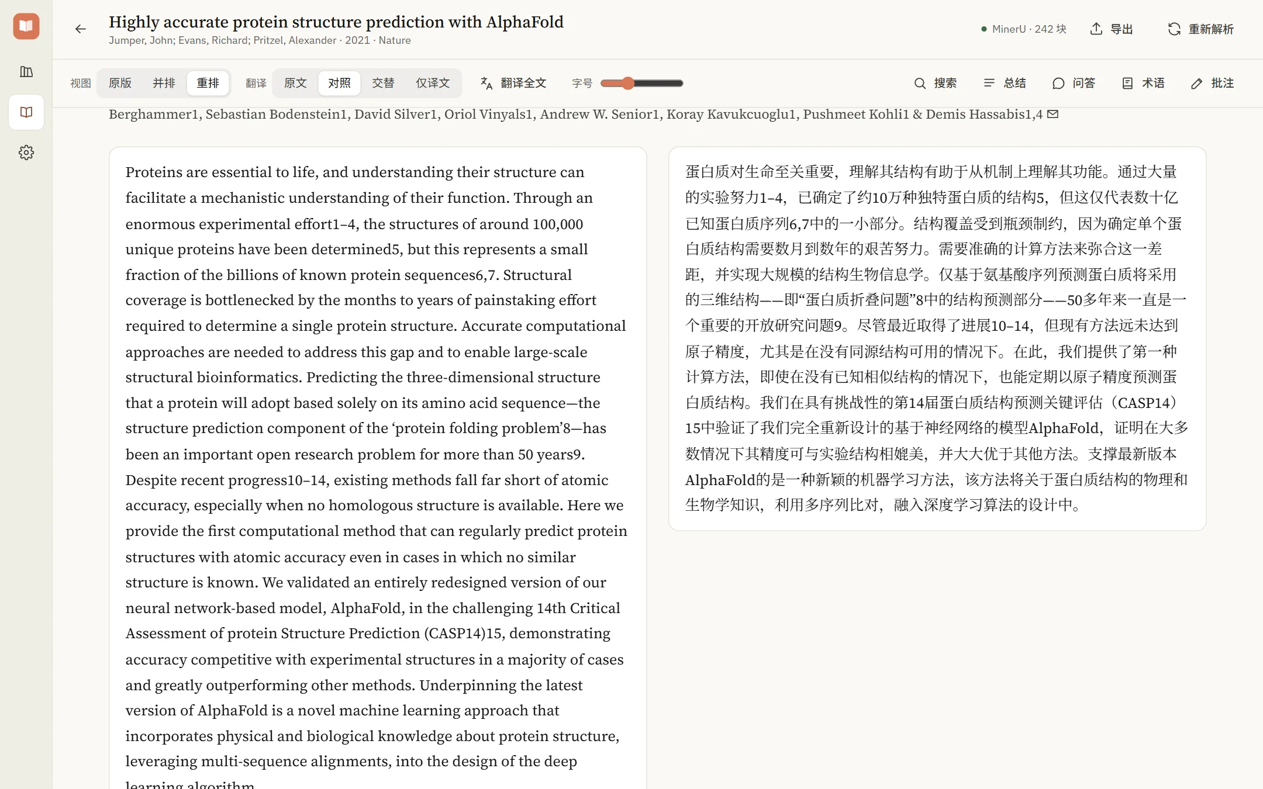Open the library shelf sidebar icon

tap(26, 72)
